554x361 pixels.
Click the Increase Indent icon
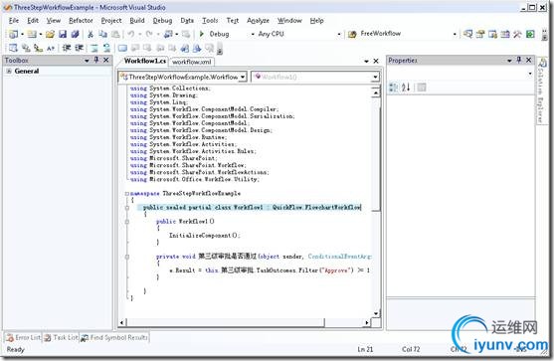tap(79, 48)
